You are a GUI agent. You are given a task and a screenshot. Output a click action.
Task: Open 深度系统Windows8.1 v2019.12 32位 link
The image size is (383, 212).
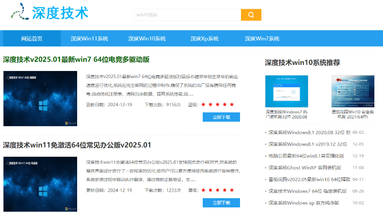[307, 144]
